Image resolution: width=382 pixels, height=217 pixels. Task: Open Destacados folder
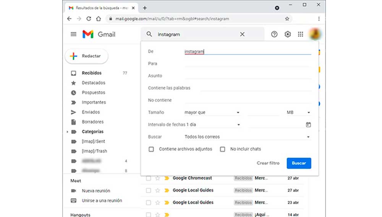(x=94, y=83)
